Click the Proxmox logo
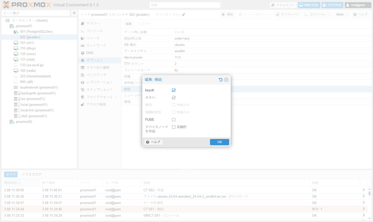373x222 pixels. (25, 5)
